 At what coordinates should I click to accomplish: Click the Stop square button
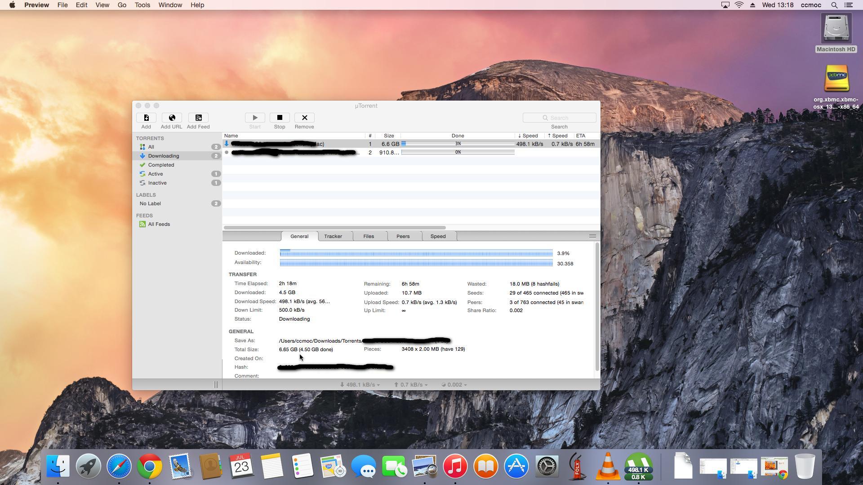tap(280, 118)
